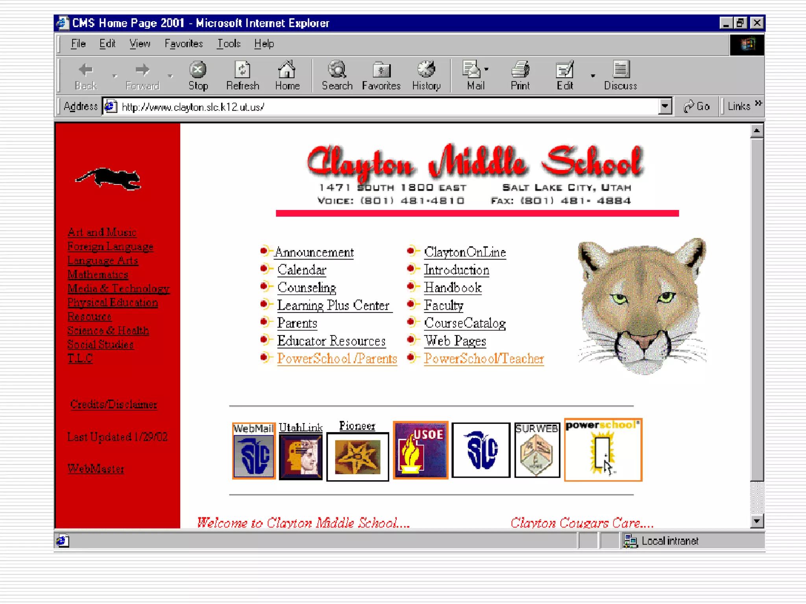
Task: Click the Go button beside address bar
Action: 697,107
